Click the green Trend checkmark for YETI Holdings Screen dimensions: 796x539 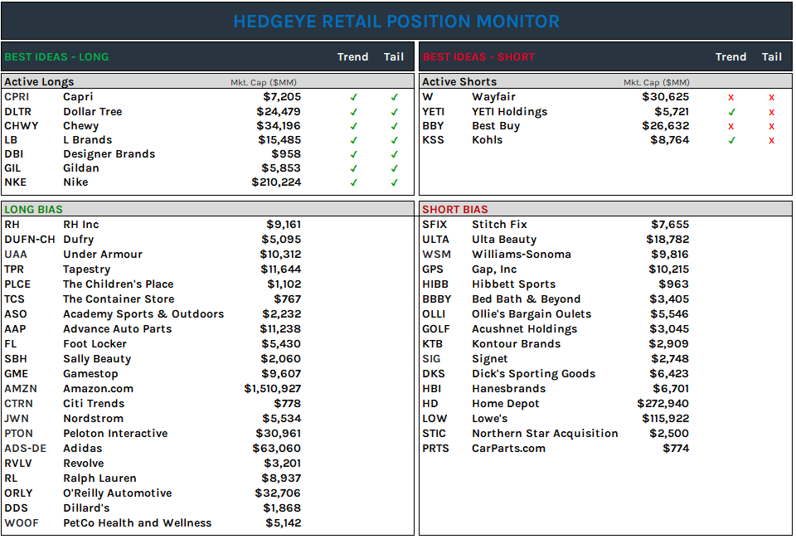[731, 111]
